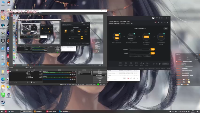
Task: Open settings gear of desktop audio channel
Action: click(x=75, y=79)
